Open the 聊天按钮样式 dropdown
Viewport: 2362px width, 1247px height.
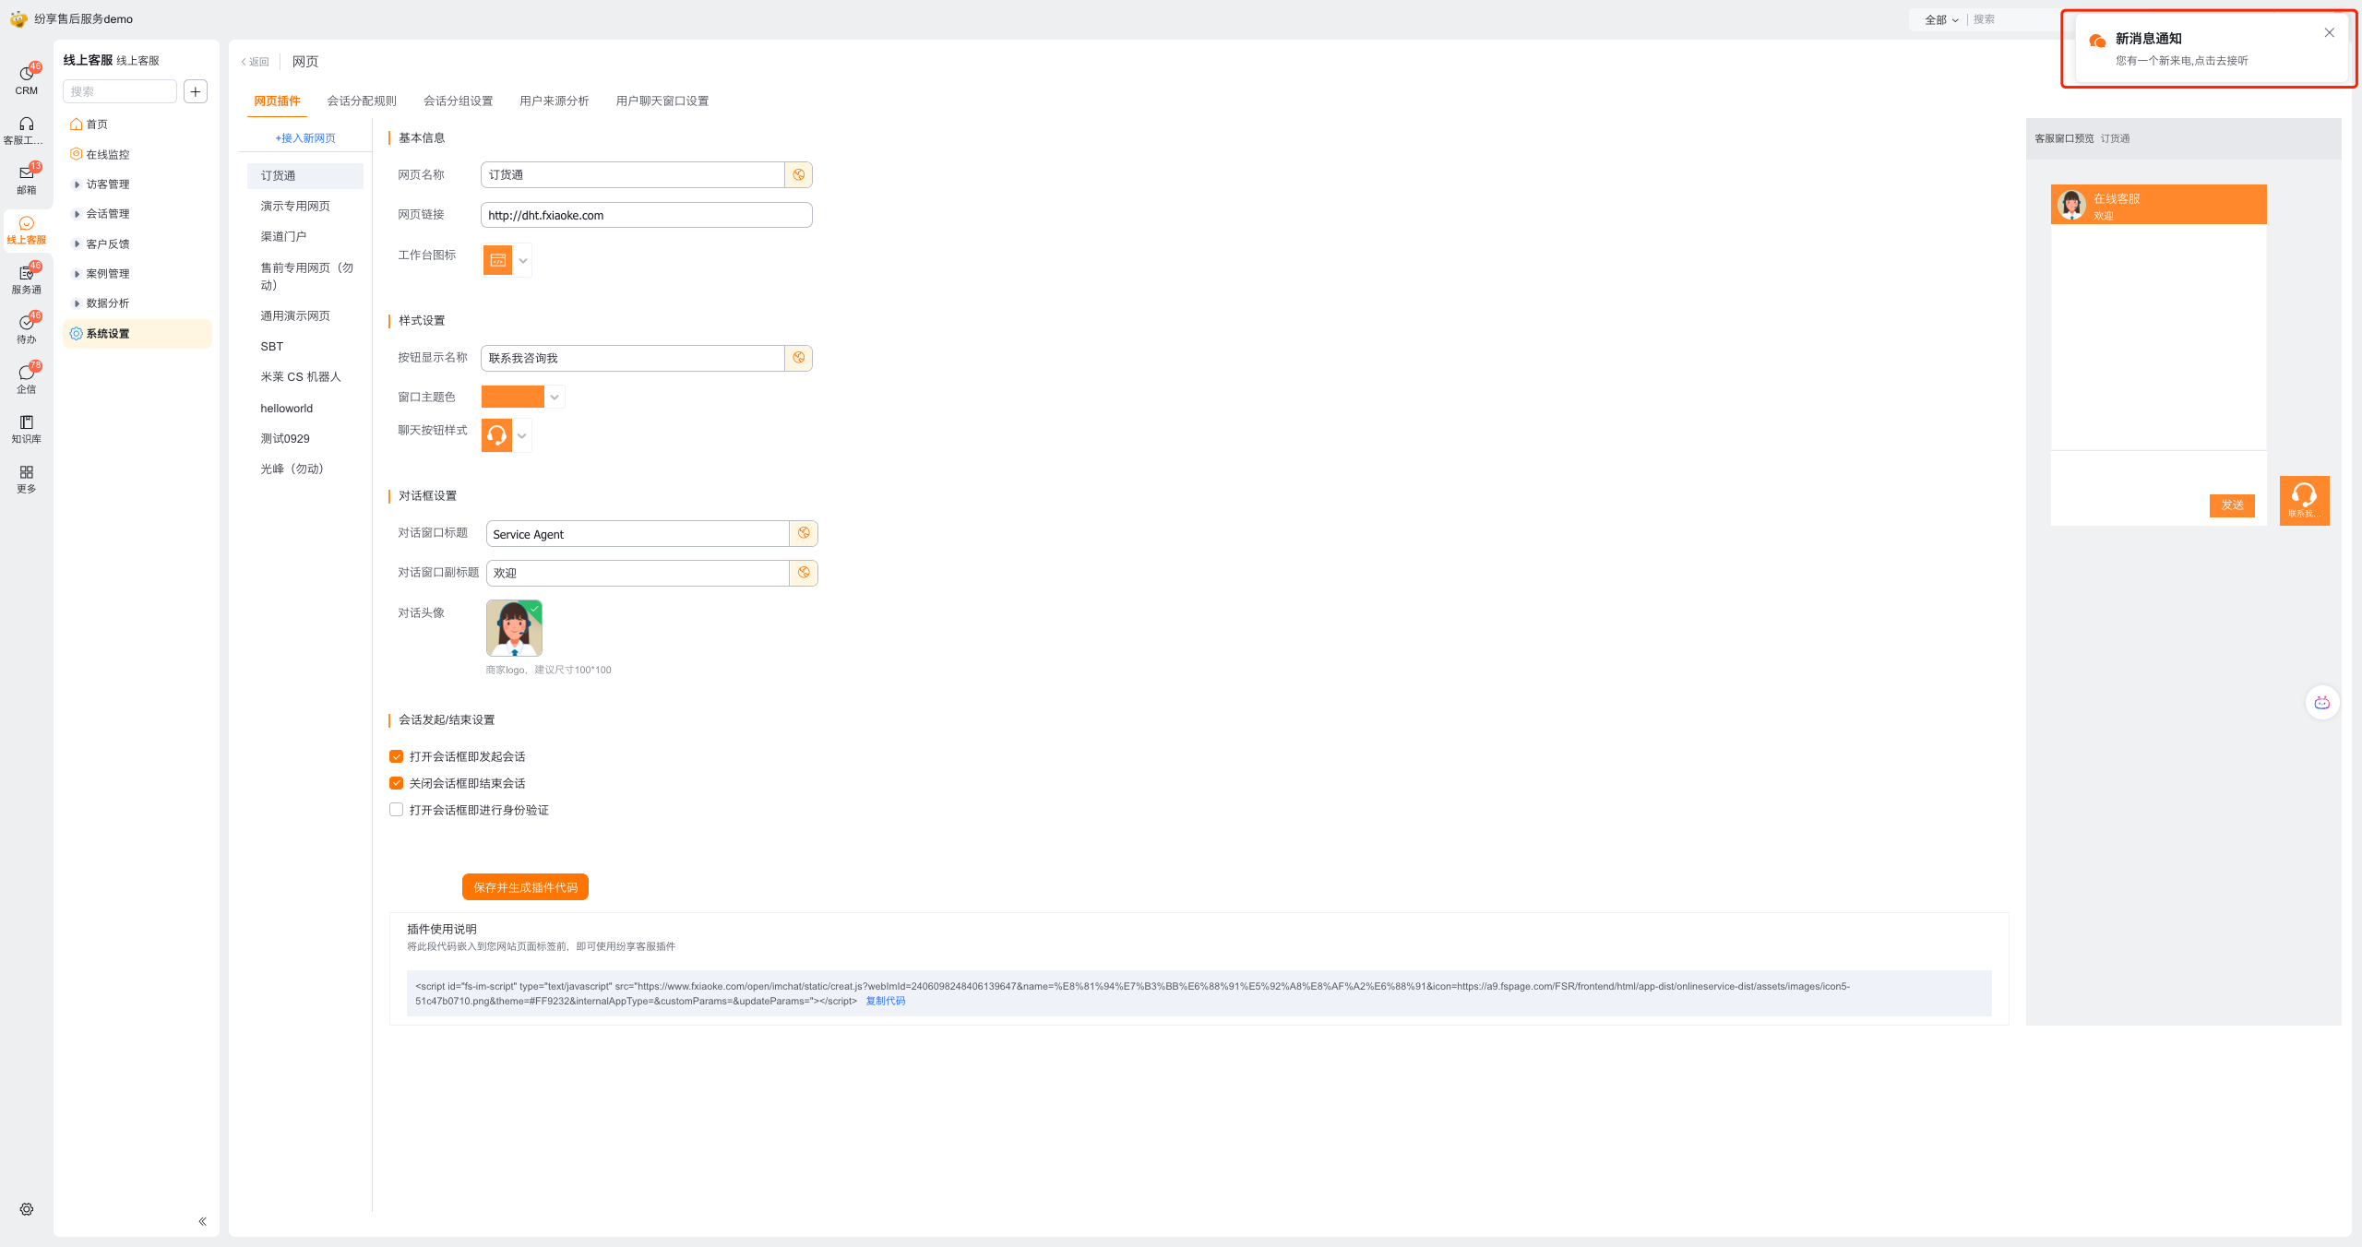[521, 435]
